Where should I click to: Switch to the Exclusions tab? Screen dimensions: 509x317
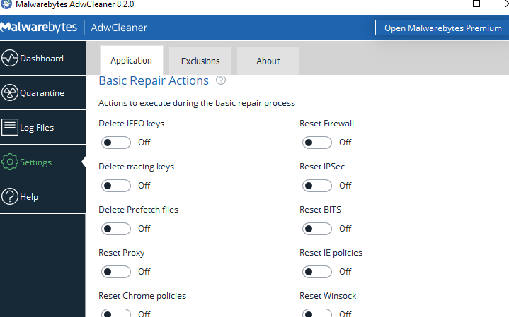tap(200, 61)
